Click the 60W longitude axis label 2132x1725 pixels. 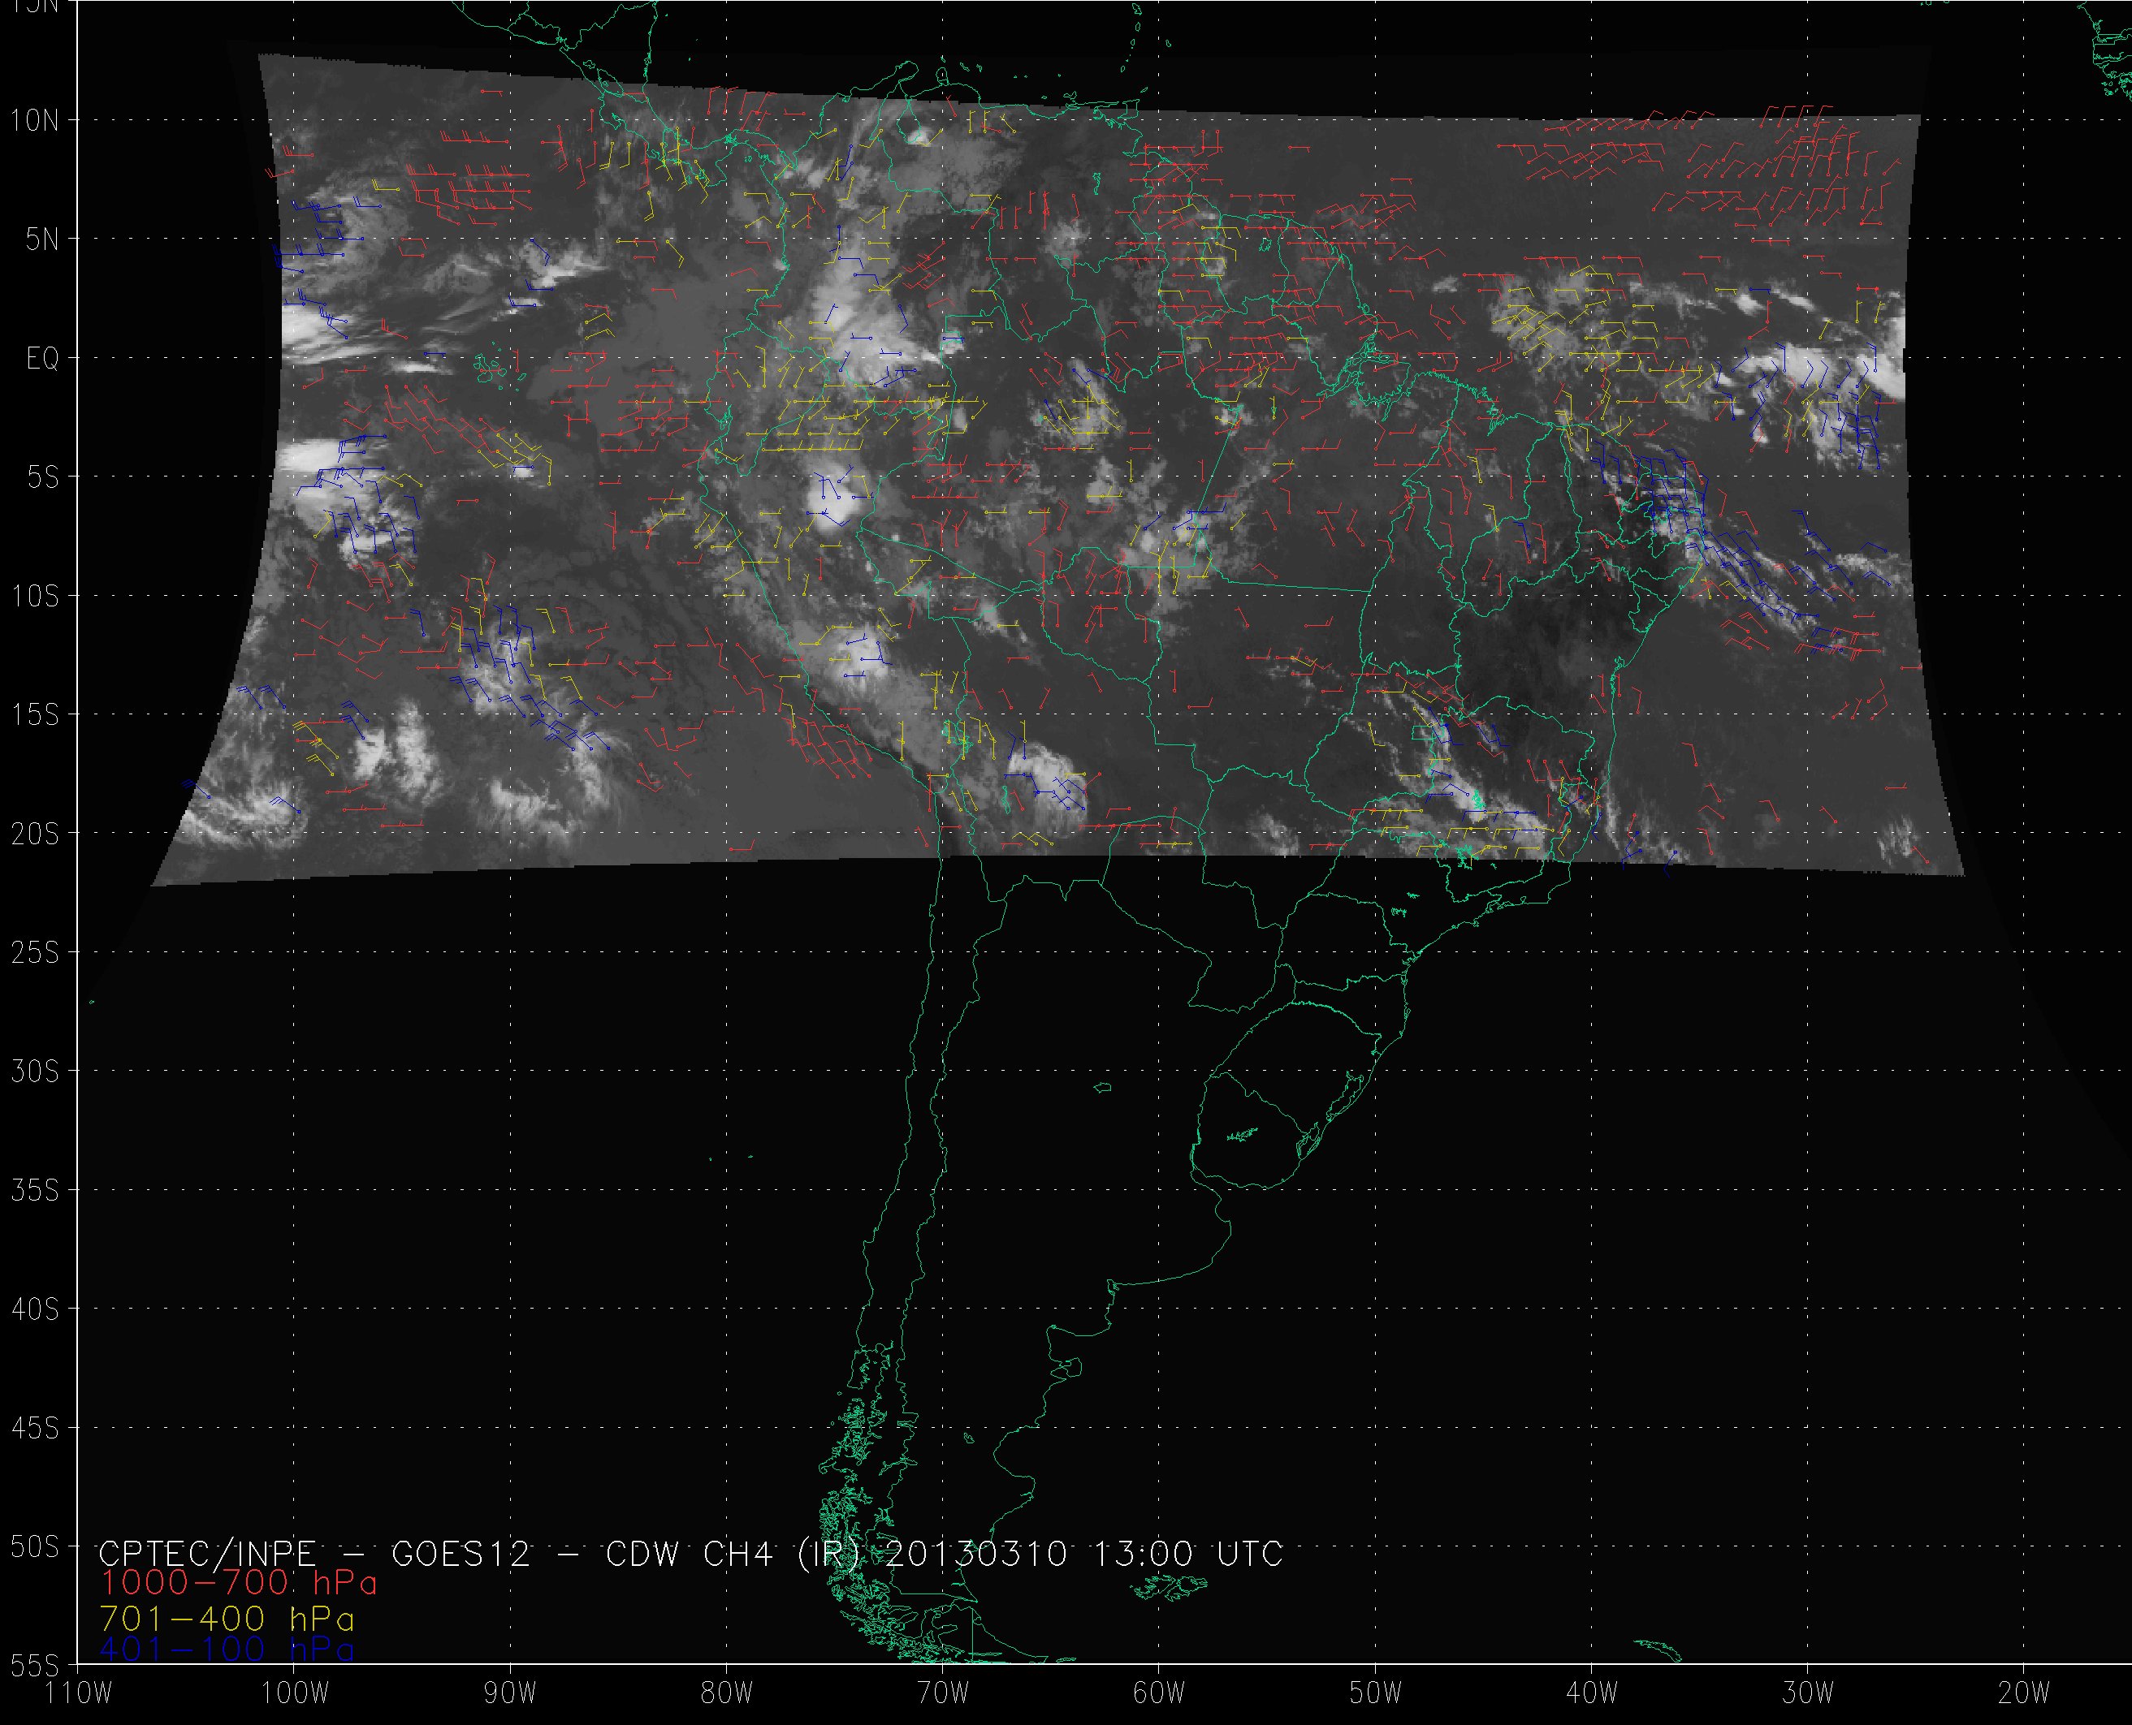(x=1159, y=1693)
